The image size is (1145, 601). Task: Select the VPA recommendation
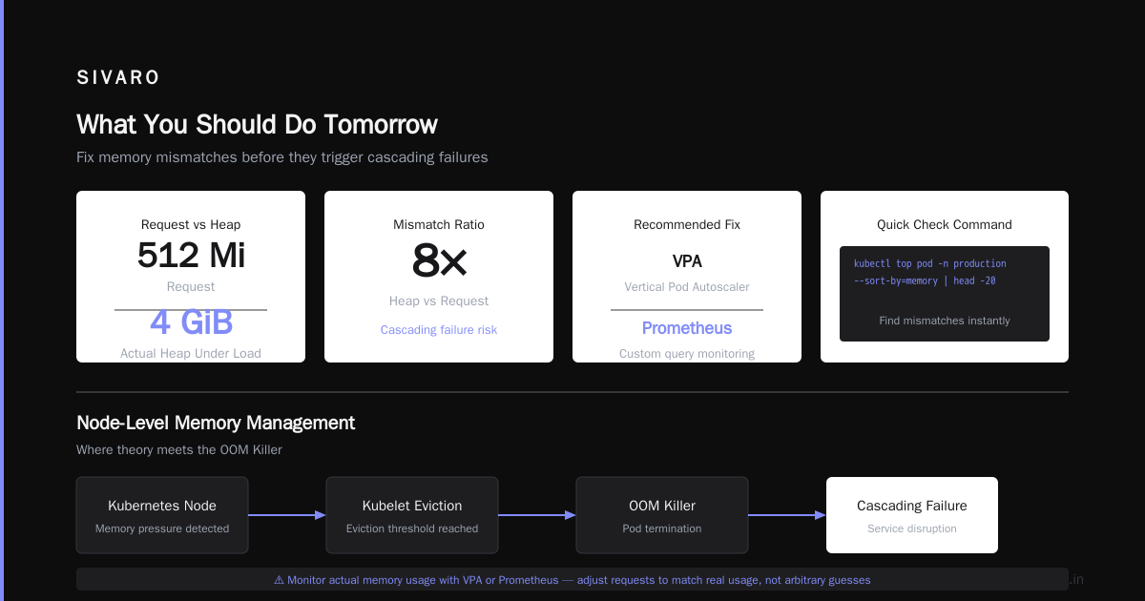[687, 261]
